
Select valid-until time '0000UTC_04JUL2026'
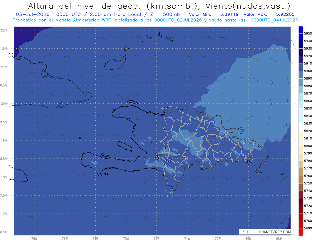pyautogui.click(x=274, y=20)
